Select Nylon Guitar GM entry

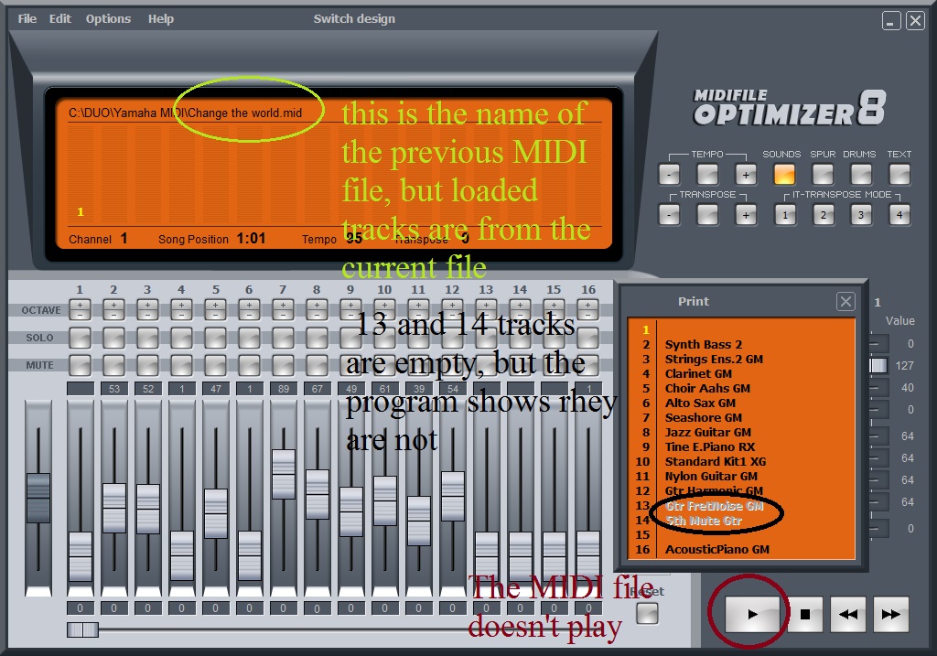tap(711, 476)
